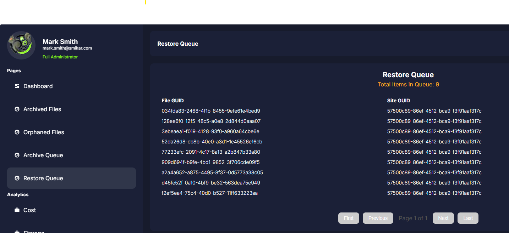Open the Cost analytics page
Screen dimensions: 509x233
pos(29,210)
